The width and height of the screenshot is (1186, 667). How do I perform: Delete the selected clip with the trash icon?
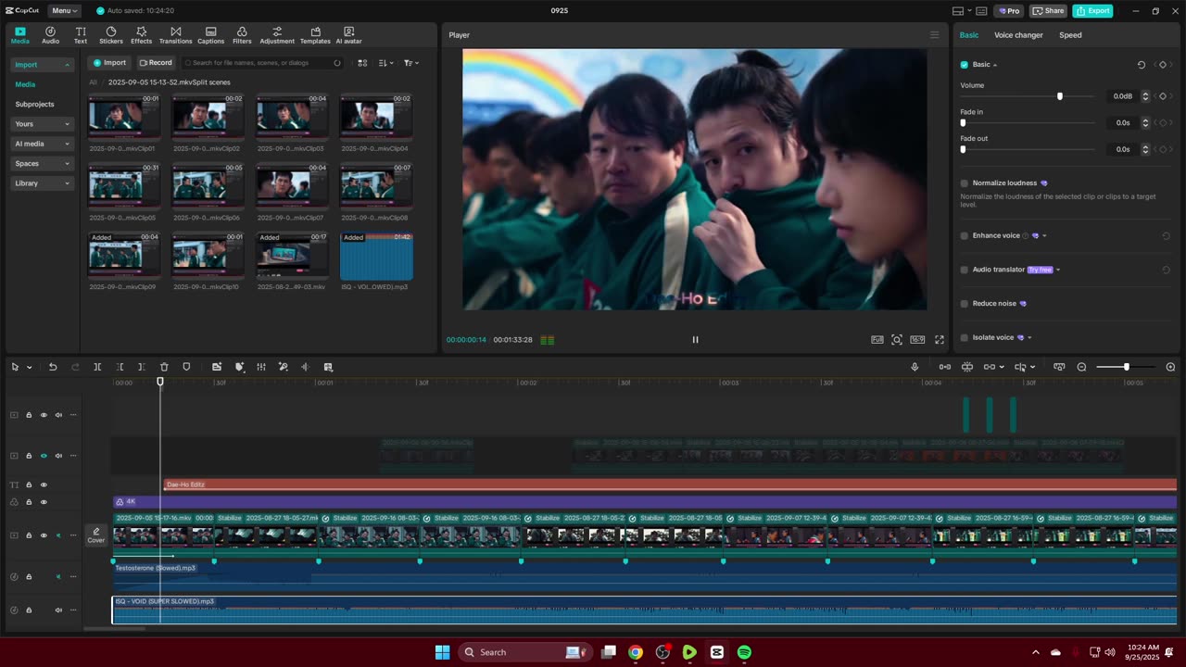[x=164, y=367]
